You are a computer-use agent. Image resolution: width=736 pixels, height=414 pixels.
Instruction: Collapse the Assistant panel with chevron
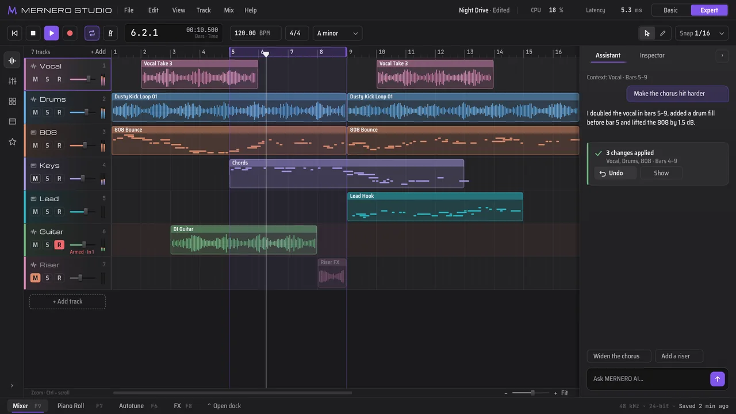click(722, 55)
